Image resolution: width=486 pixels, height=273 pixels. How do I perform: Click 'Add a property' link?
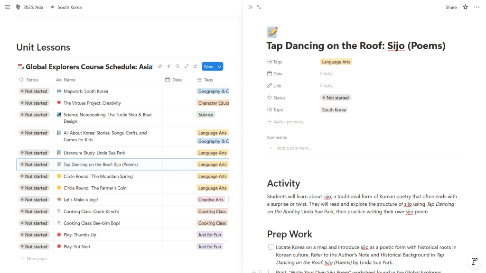coord(288,122)
